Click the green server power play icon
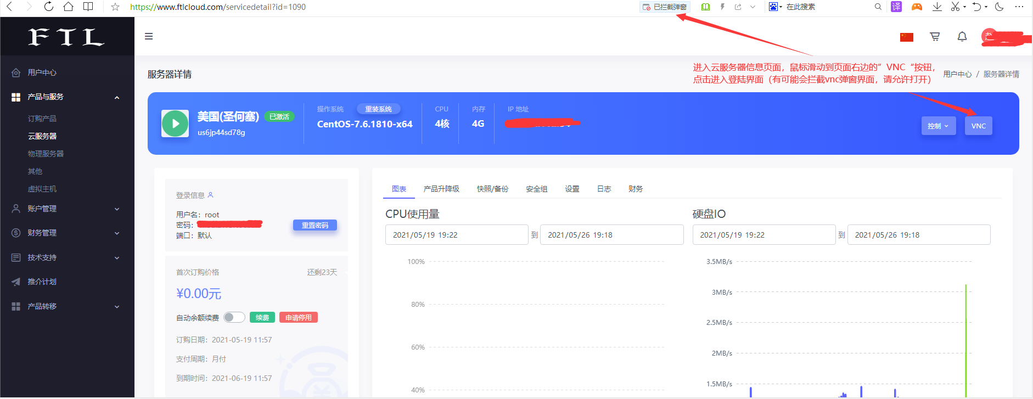Image resolution: width=1033 pixels, height=399 pixels. [175, 123]
